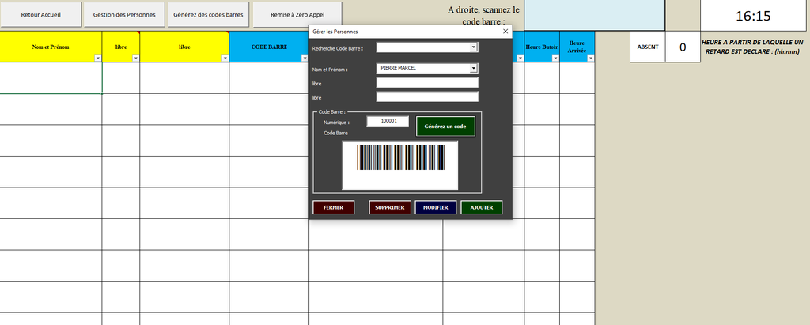Open Nom et Prénom combo box arrow
The image size is (810, 325).
click(473, 68)
